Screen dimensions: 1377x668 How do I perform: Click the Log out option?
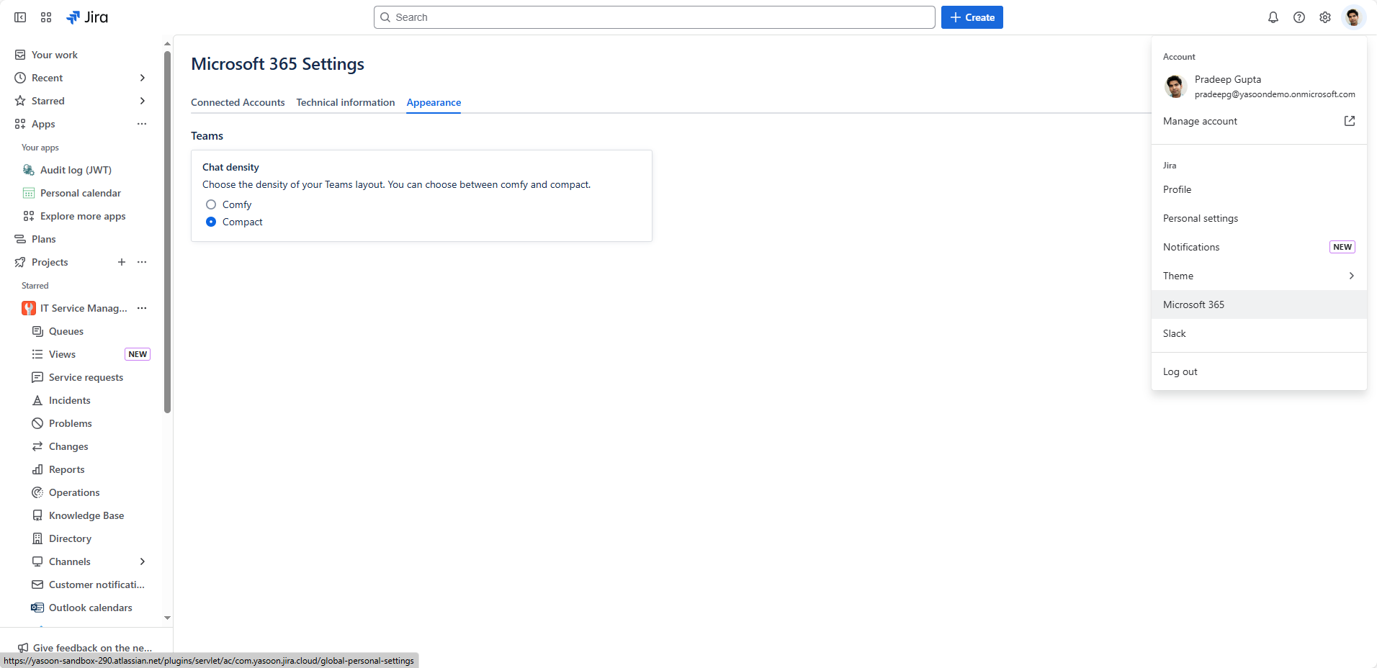1180,371
